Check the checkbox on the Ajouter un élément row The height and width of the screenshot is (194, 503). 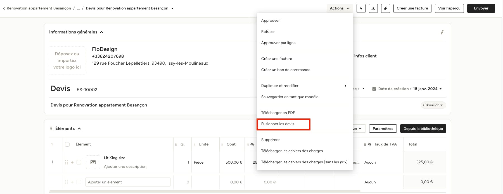tap(79, 182)
